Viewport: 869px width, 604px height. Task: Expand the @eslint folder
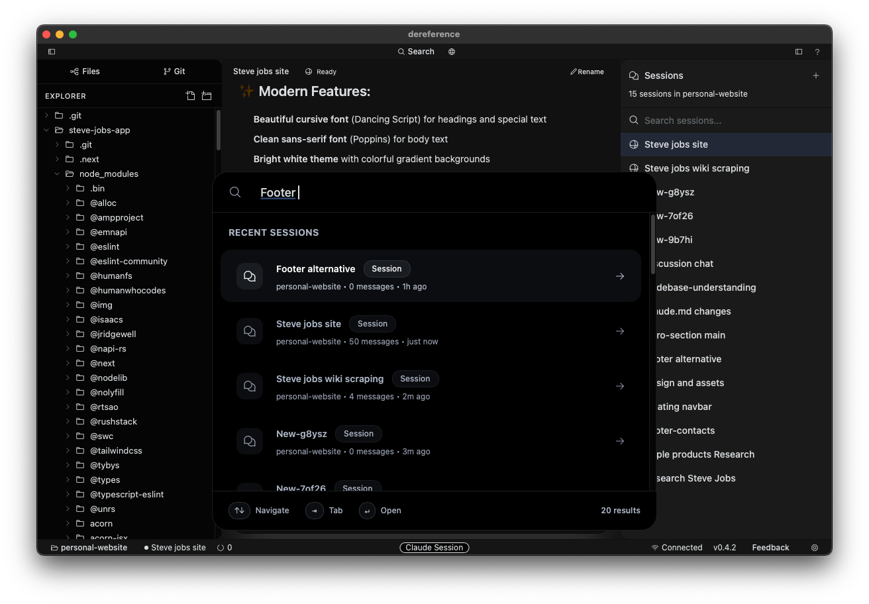point(68,246)
